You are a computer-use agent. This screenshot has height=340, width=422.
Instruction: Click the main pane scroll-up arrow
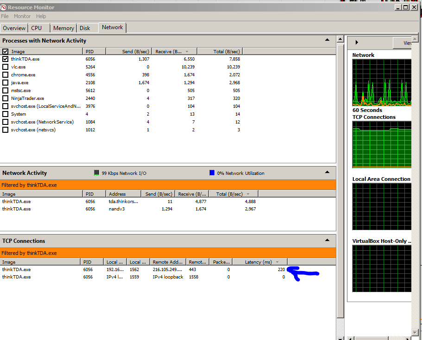[x=340, y=39]
